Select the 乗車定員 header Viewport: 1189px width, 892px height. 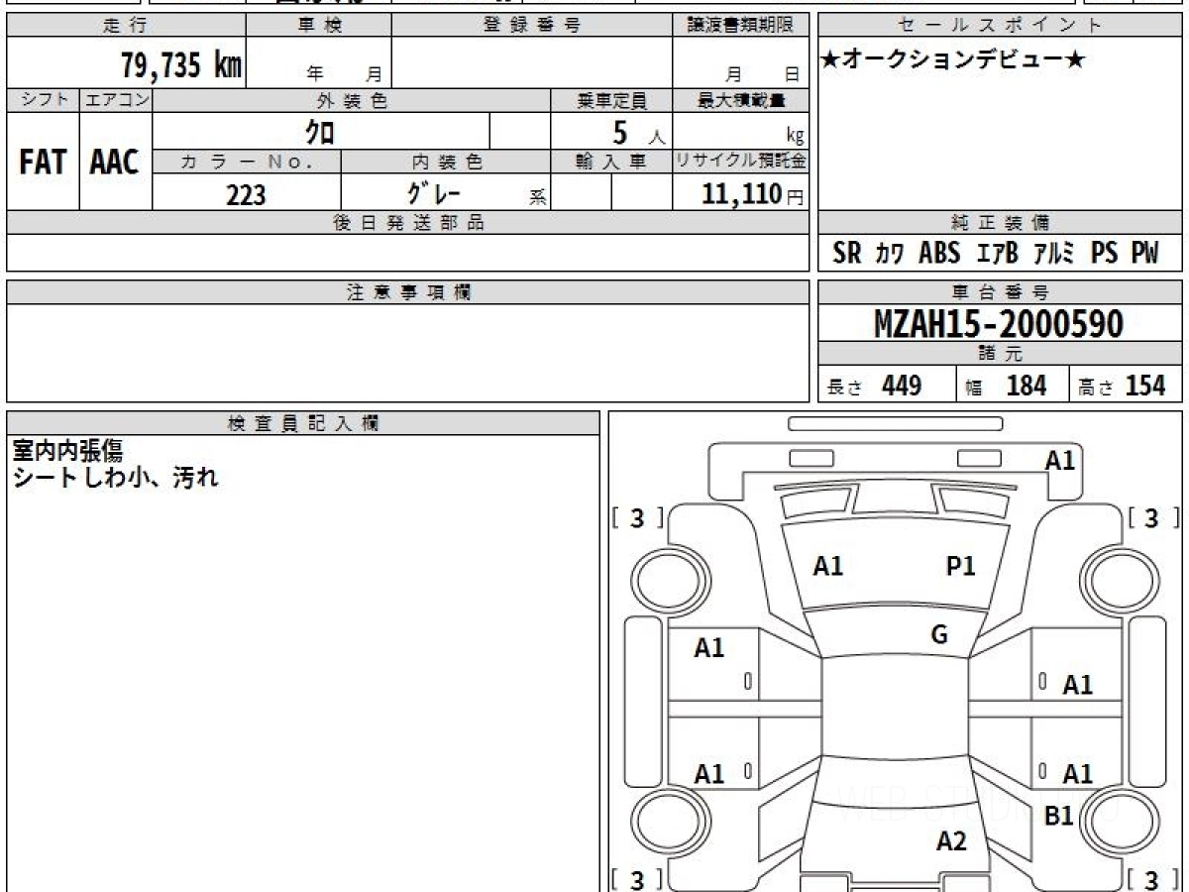coord(611,100)
